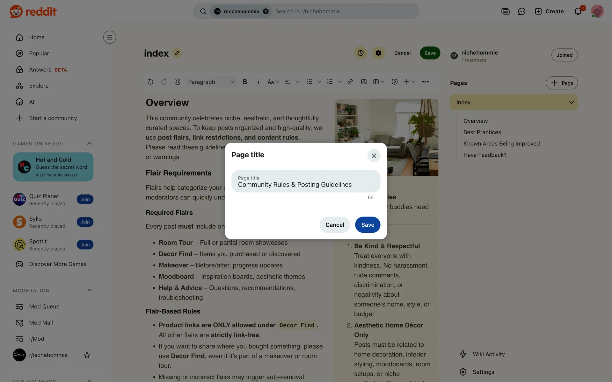Collapse the Games on Reddit section
This screenshot has width=612, height=382.
click(x=90, y=144)
